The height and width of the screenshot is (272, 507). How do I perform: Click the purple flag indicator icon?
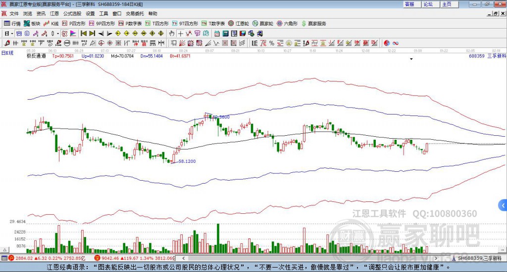tap(73, 33)
